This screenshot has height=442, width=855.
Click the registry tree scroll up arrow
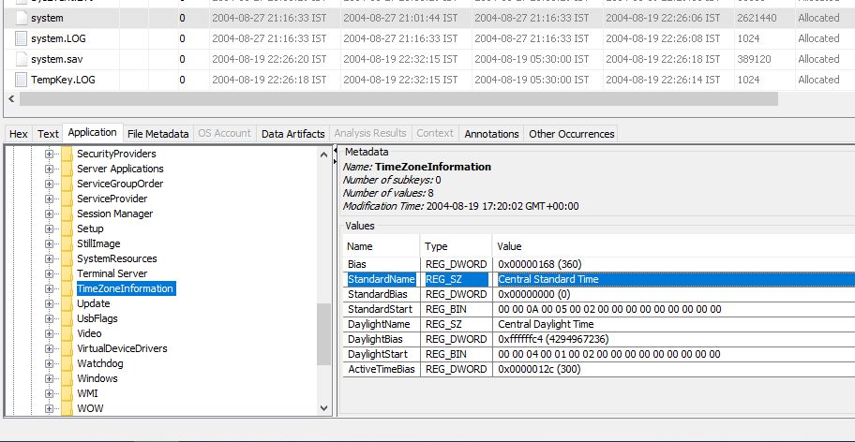pyautogui.click(x=323, y=155)
